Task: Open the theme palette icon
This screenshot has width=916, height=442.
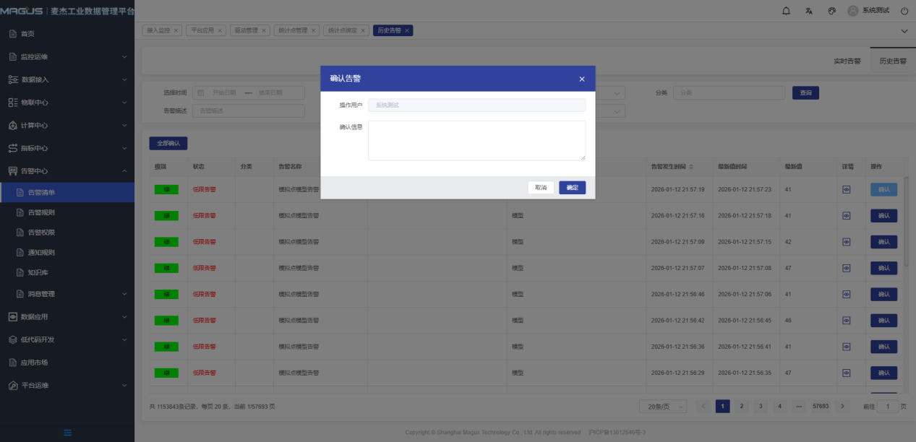Action: [831, 11]
